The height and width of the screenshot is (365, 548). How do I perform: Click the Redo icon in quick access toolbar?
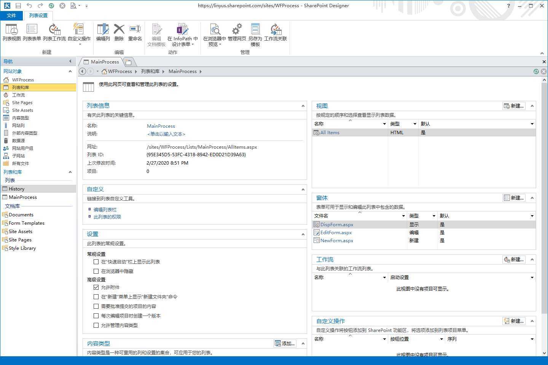pos(40,6)
